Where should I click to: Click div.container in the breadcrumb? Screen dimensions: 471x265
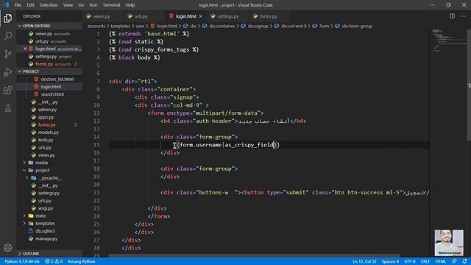(x=222, y=26)
